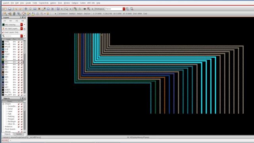The height and width of the screenshot is (143, 254).
Task: Select the Move (cross arrows) tool
Action: 26,9
